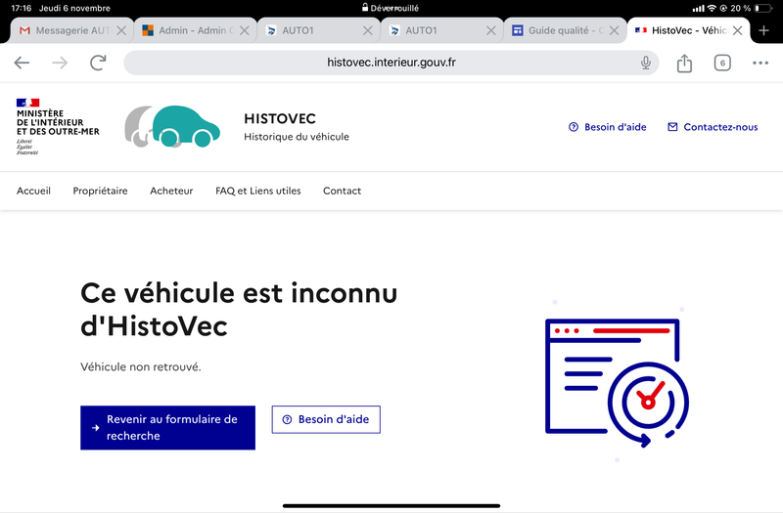783x513 pixels.
Task: Click the battery indicator in status bar
Action: pyautogui.click(x=763, y=8)
